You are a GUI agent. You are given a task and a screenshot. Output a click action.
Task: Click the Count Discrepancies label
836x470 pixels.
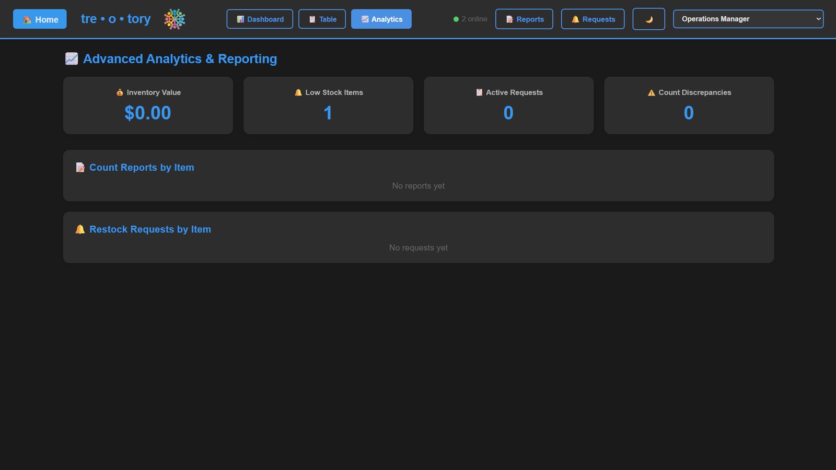point(695,92)
